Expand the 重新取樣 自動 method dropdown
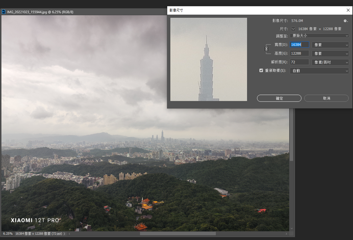Screen dimensions: 353x240 tap(320, 71)
